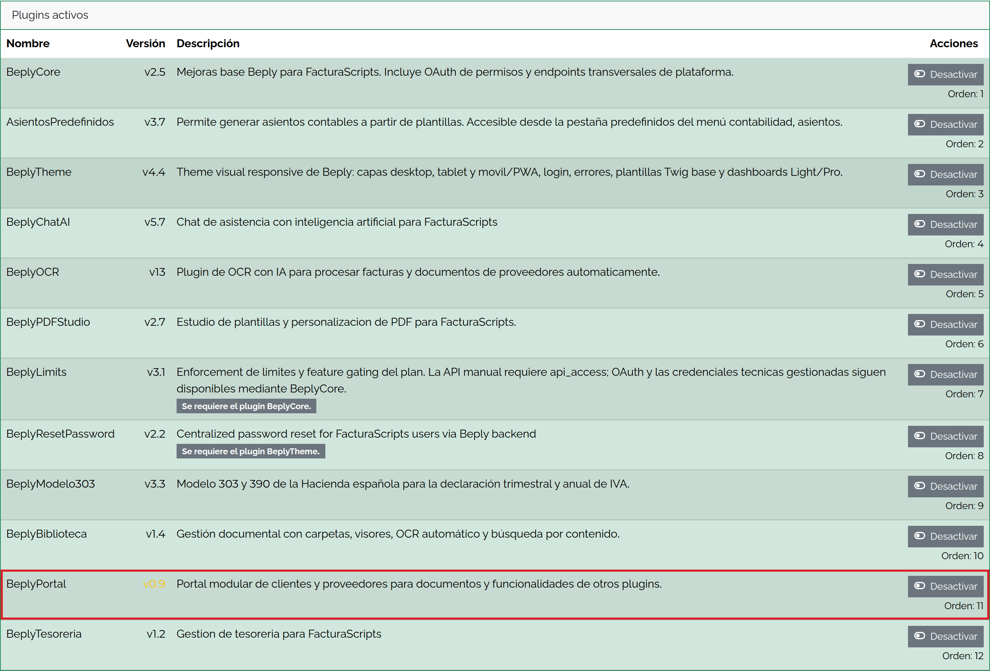Click the BeplyChatAI plugin name
This screenshot has width=990, height=671.
[38, 222]
